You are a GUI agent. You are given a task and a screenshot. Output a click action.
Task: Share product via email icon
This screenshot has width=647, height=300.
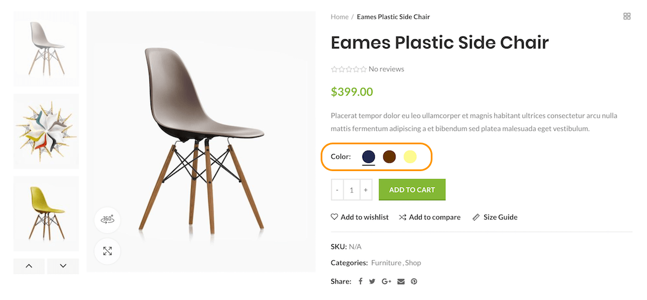401,281
